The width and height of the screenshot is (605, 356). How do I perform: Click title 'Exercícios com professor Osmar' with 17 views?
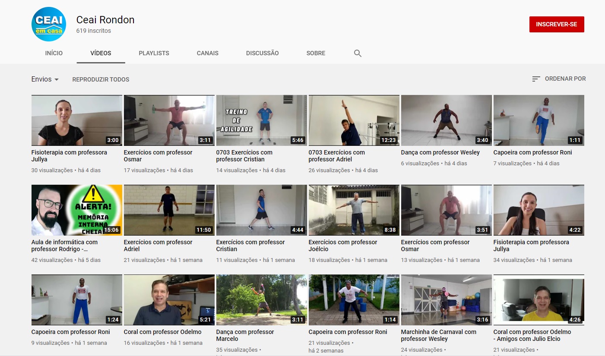158,156
